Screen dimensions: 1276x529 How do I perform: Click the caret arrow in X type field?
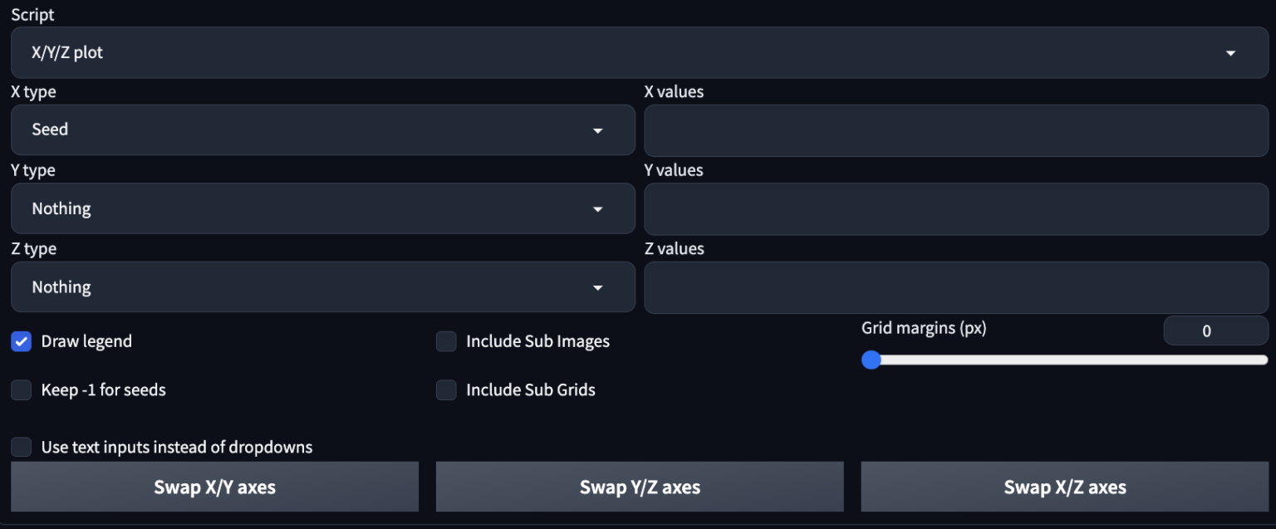point(597,130)
